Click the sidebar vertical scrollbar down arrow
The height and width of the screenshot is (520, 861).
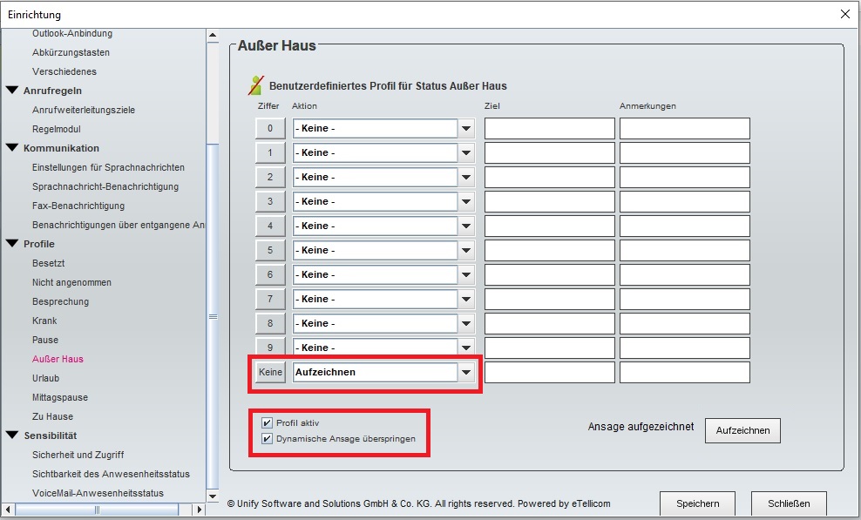[x=213, y=497]
